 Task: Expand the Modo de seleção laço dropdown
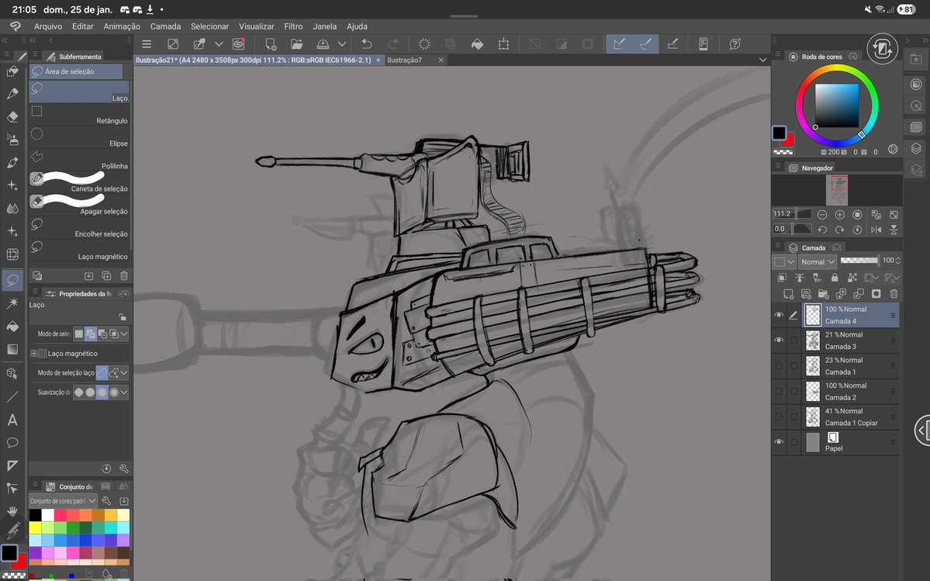[123, 372]
